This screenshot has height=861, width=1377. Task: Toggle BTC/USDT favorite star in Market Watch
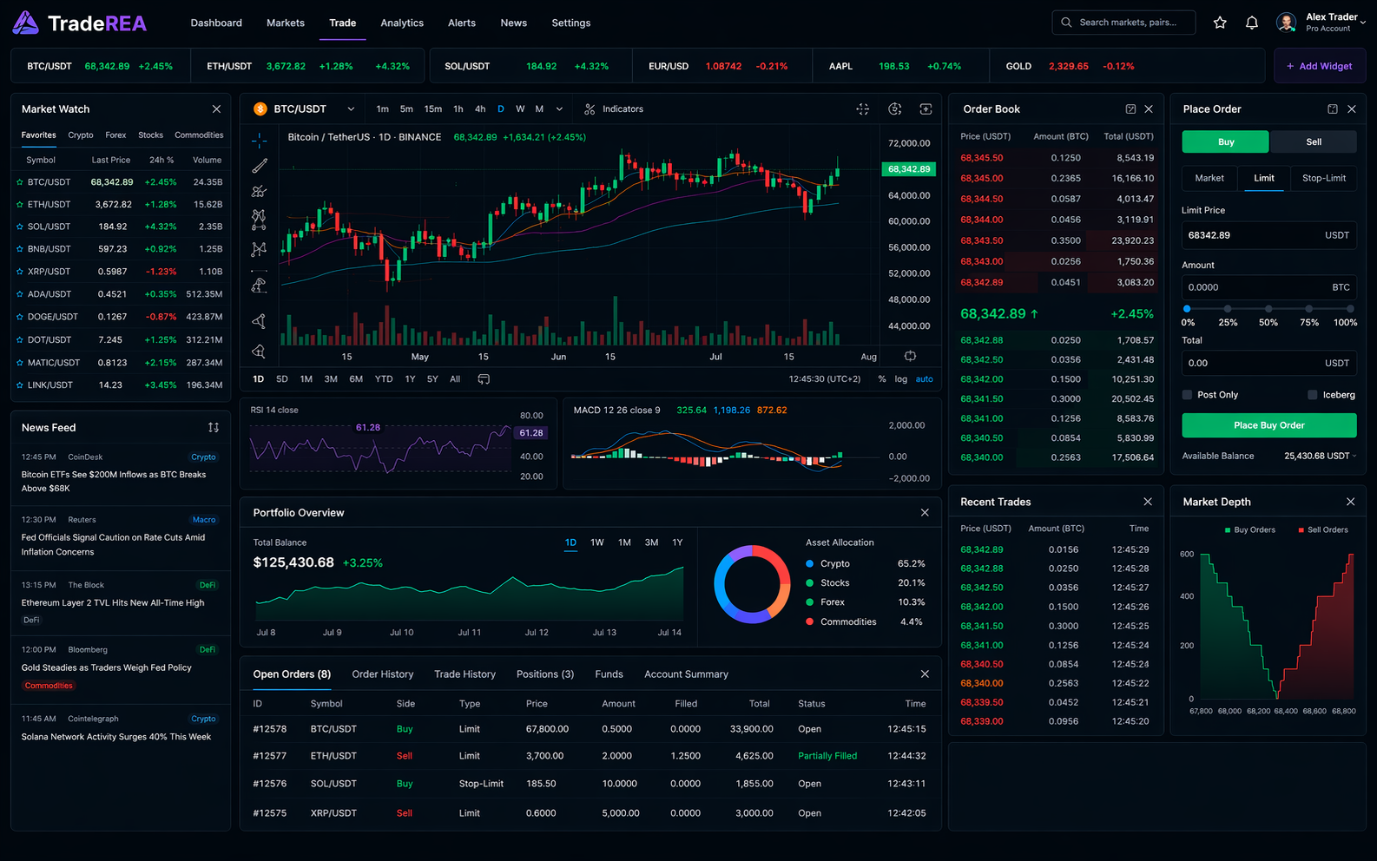20,182
